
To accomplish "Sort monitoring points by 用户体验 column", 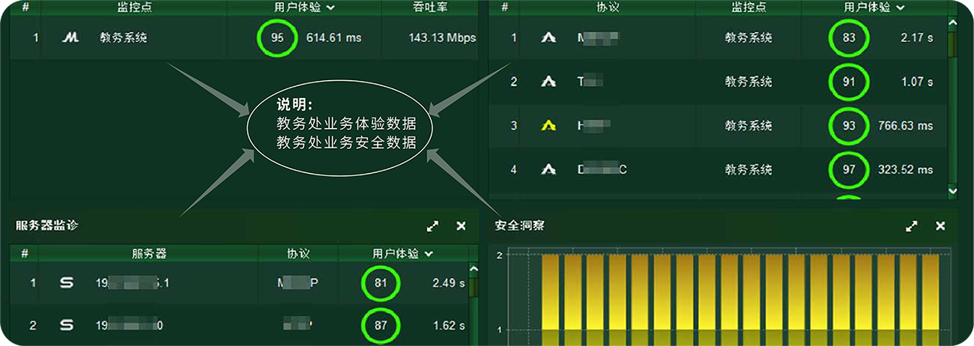I will [304, 7].
